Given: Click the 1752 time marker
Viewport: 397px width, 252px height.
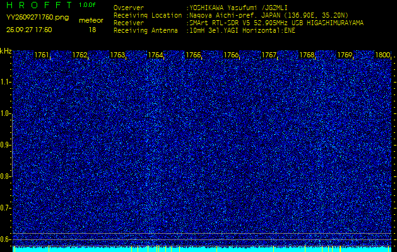Looking at the screenshot, I should pyautogui.click(x=80, y=55).
